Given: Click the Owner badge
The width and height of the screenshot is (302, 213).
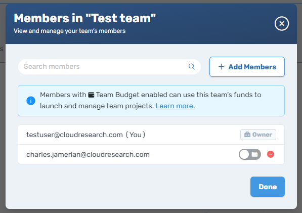Looking at the screenshot, I should [258, 135].
